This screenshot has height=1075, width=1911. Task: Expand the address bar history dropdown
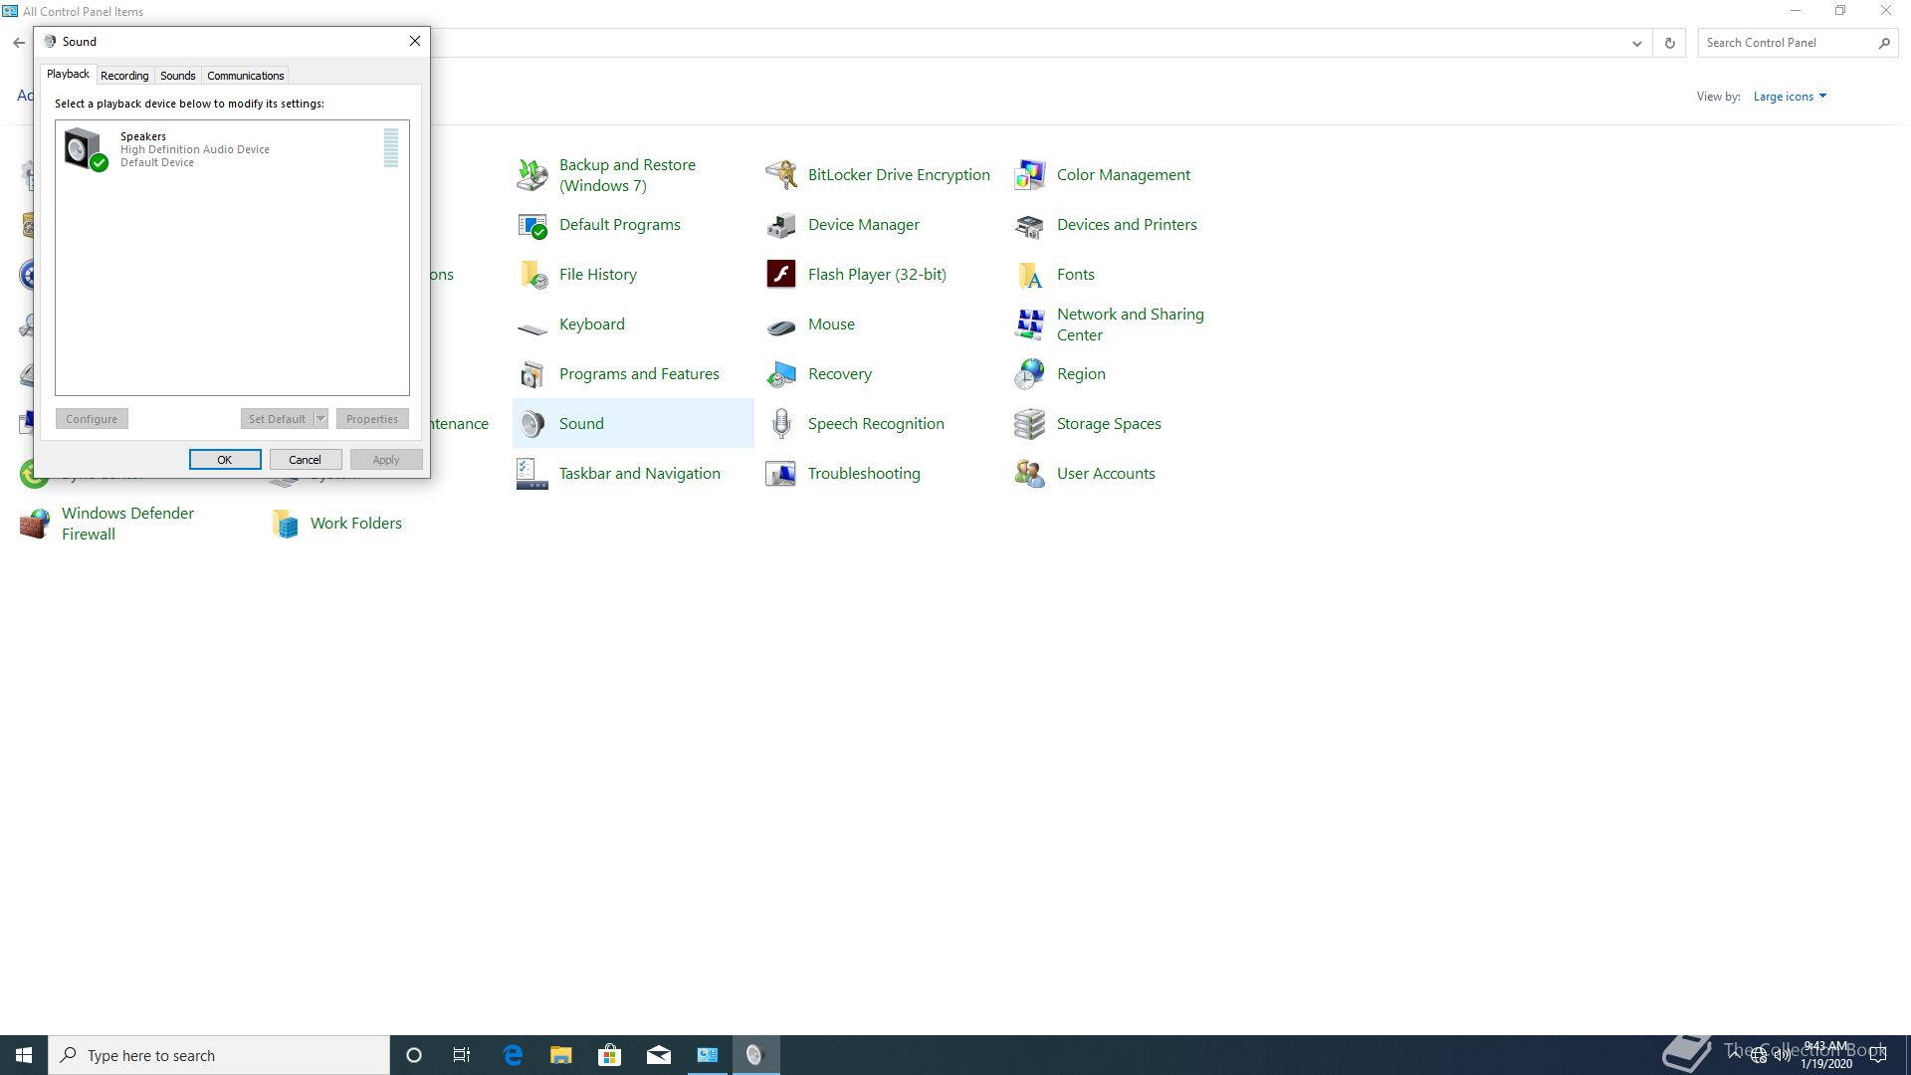[1636, 43]
